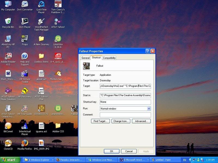Select the Fraps desktop shortcut
This screenshot has width=218, height=163.
(x=25, y=39)
